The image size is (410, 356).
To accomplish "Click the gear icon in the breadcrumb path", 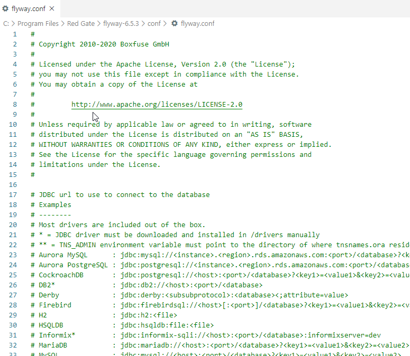I will coord(174,24).
